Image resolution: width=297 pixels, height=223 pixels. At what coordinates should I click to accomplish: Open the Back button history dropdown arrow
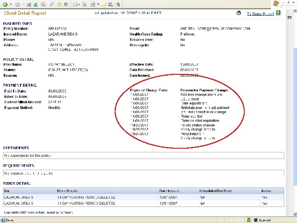(x=11, y=4)
